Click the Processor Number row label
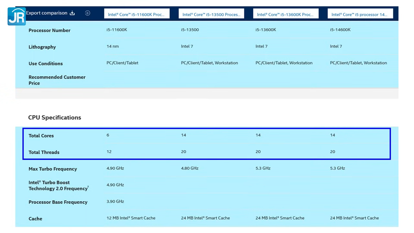414x233 pixels. 49,30
